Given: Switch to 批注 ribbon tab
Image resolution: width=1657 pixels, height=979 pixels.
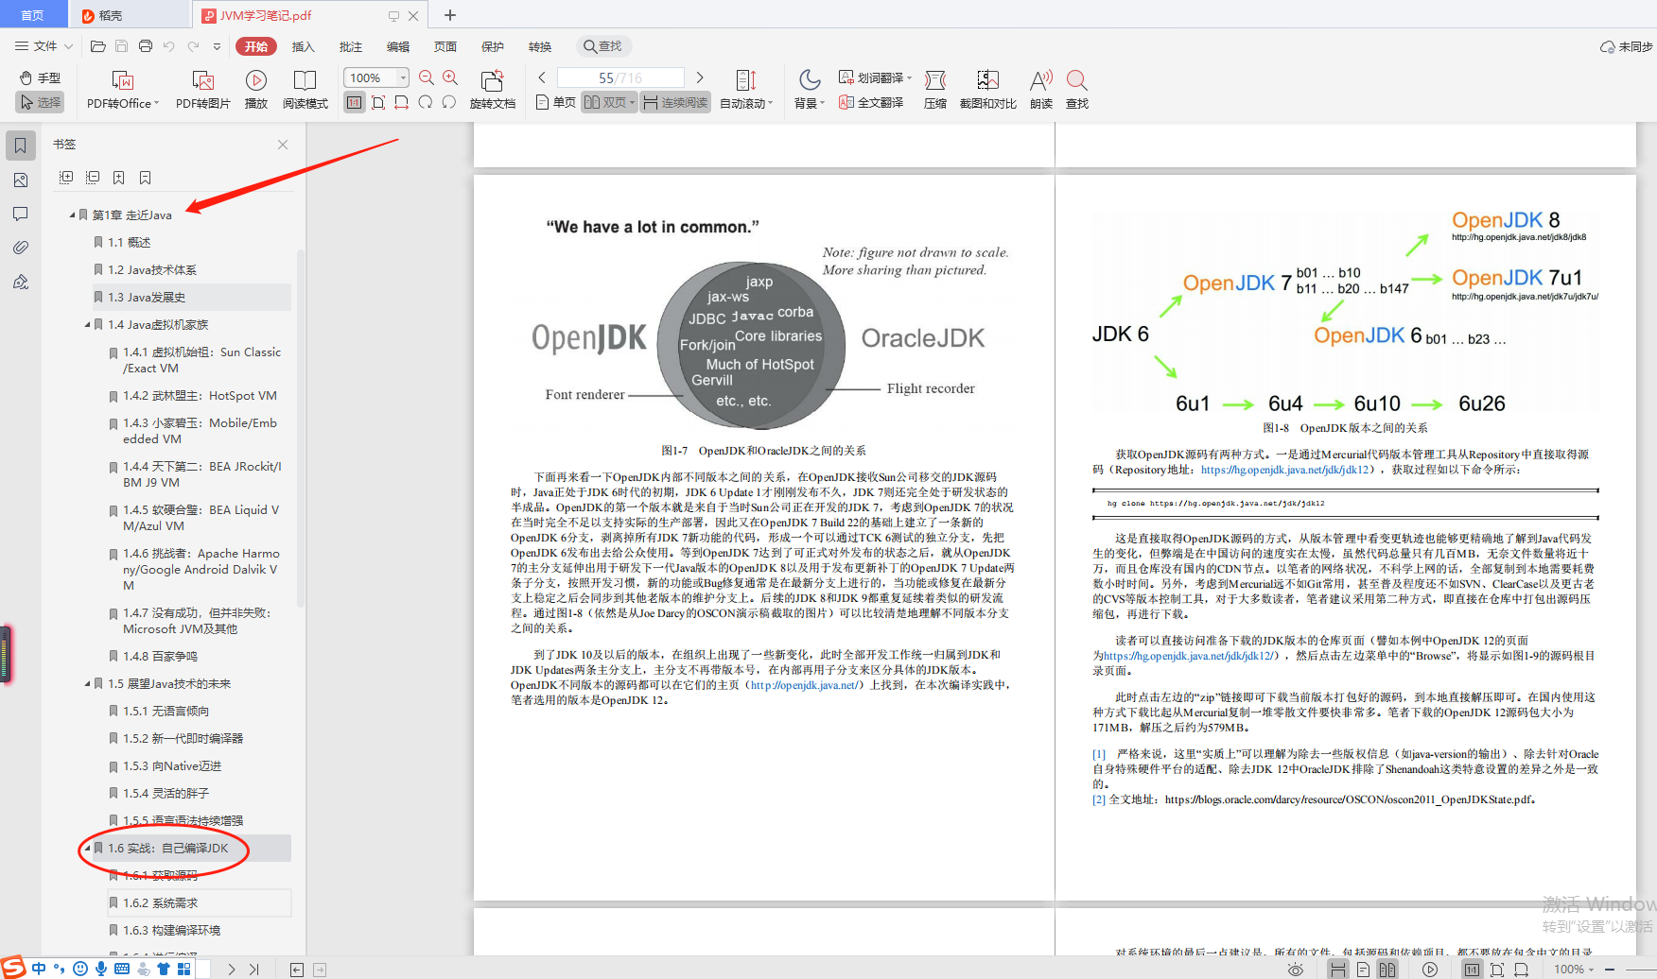Looking at the screenshot, I should pos(351,46).
